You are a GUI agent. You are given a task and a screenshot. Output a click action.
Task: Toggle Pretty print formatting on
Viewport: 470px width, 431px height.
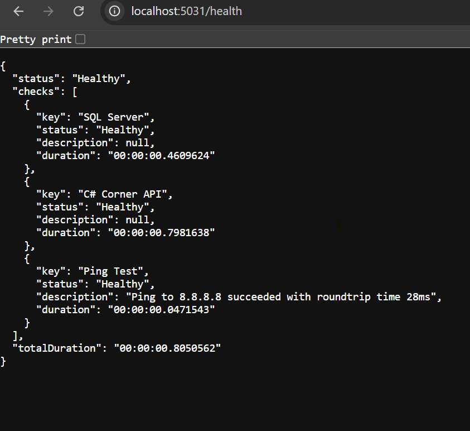coord(80,39)
